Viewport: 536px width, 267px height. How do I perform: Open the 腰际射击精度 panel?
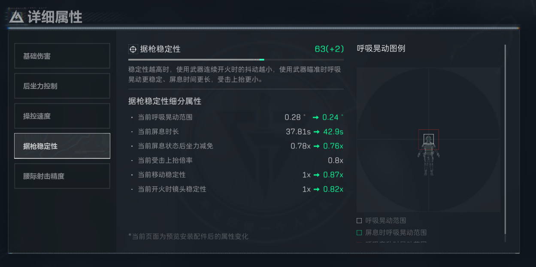(62, 176)
